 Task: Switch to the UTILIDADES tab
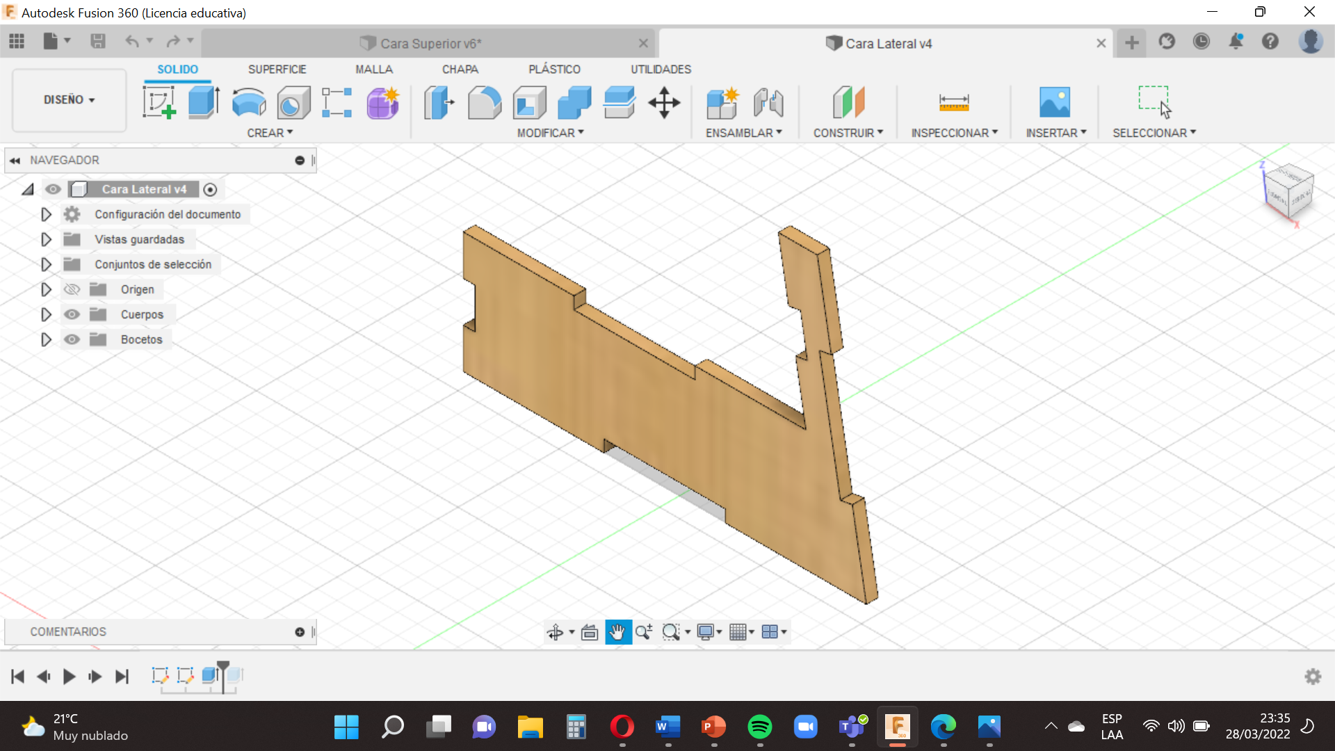coord(661,70)
